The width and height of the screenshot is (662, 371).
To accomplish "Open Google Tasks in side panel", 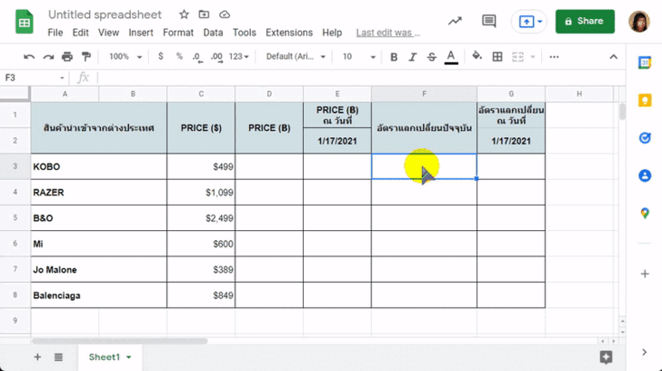I will point(644,138).
